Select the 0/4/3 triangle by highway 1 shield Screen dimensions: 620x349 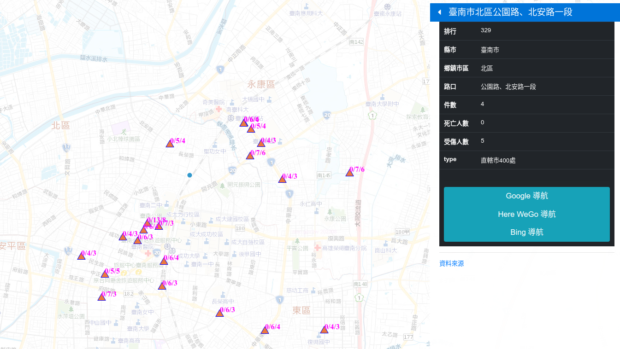point(282,179)
